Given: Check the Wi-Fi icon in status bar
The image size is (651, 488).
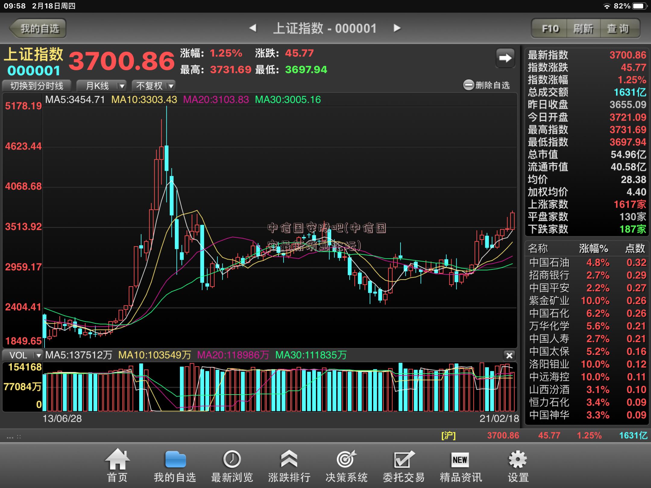Looking at the screenshot, I should click(x=607, y=6).
